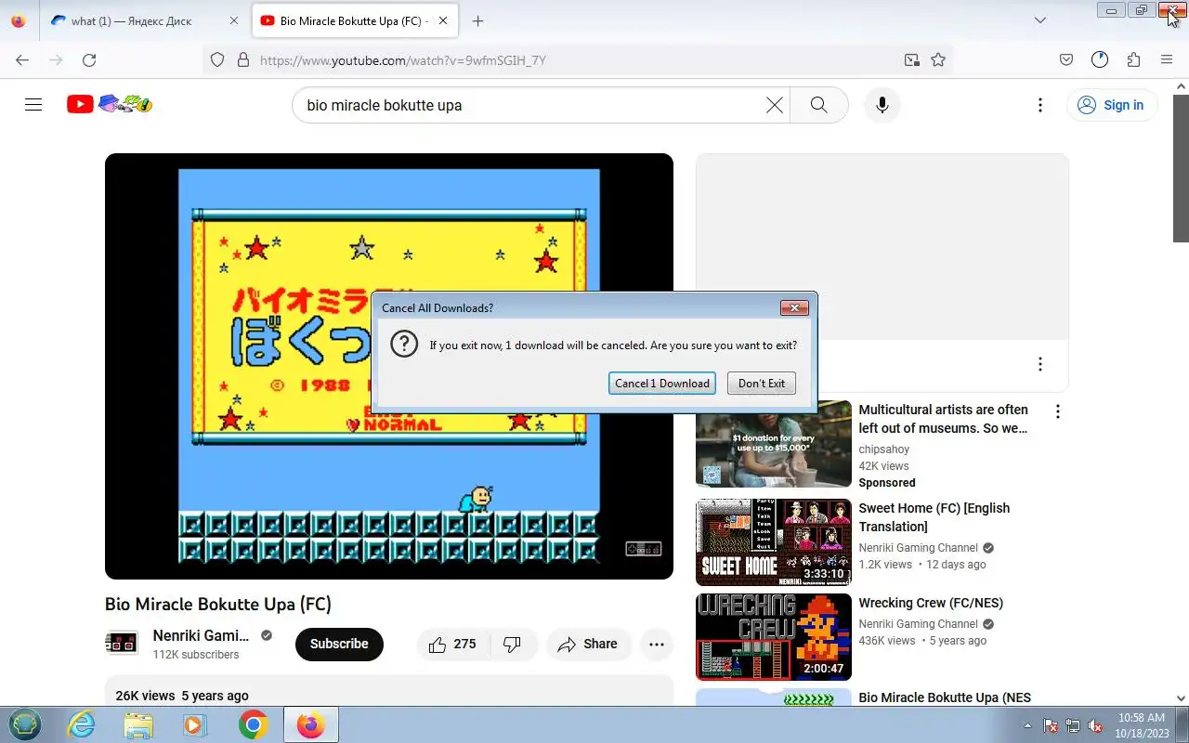This screenshot has width=1189, height=743.
Task: List all tabs dropdown arrow
Action: 1040,20
